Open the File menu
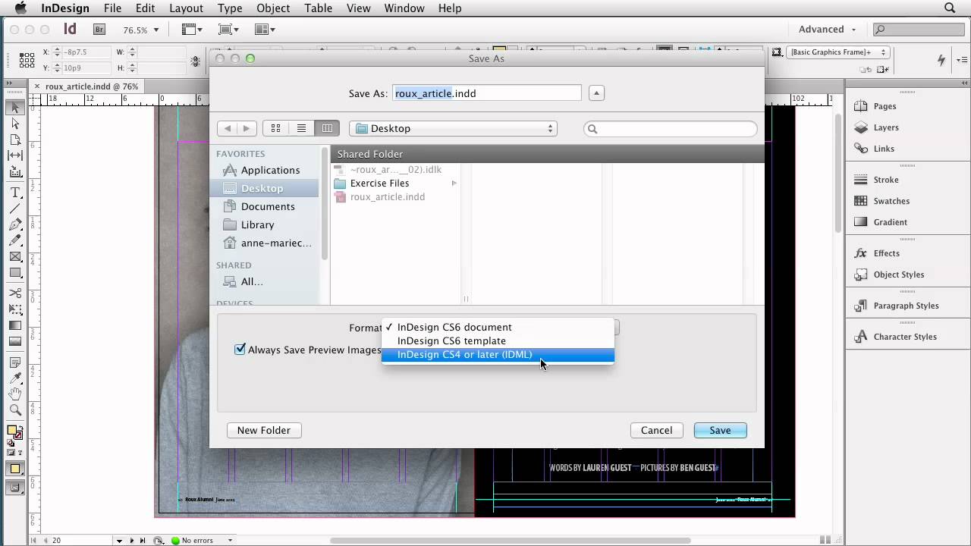 (112, 8)
